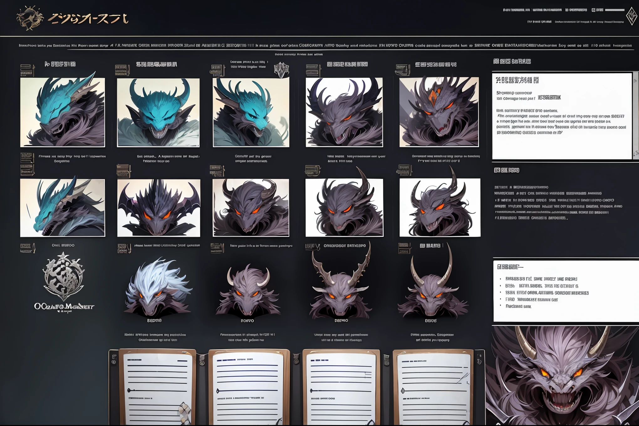Click the tag icon above the tall curved horns demon
Screen dimensions: 639x426
(x=404, y=248)
